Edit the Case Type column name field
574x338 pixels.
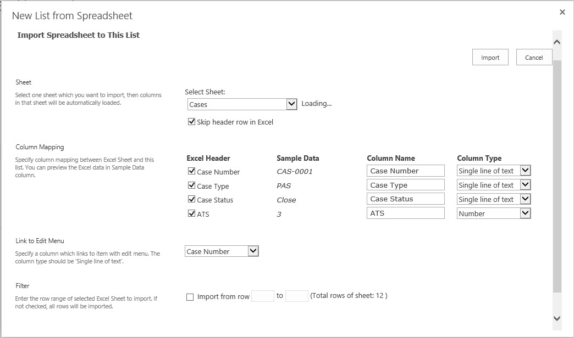405,185
